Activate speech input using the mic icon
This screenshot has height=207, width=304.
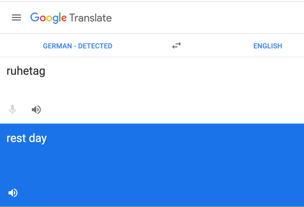click(12, 109)
